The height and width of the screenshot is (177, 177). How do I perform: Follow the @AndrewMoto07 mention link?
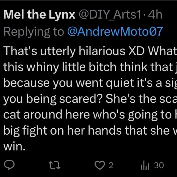(115, 32)
